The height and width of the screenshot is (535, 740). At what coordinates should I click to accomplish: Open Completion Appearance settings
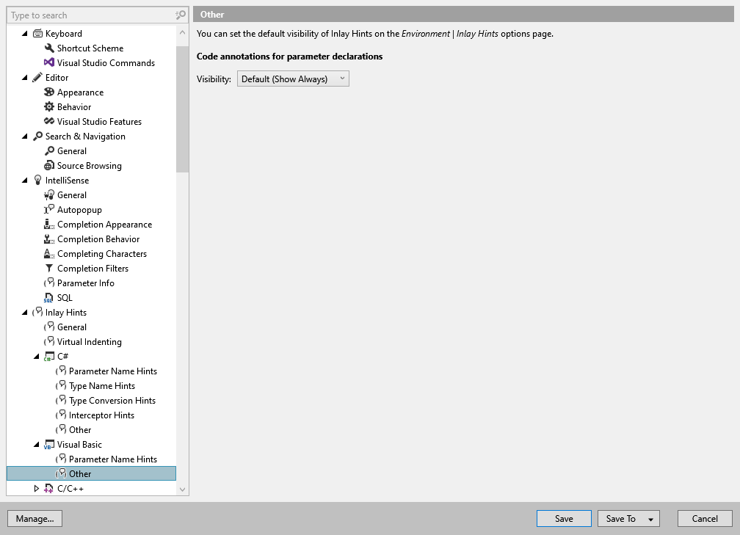(x=104, y=224)
